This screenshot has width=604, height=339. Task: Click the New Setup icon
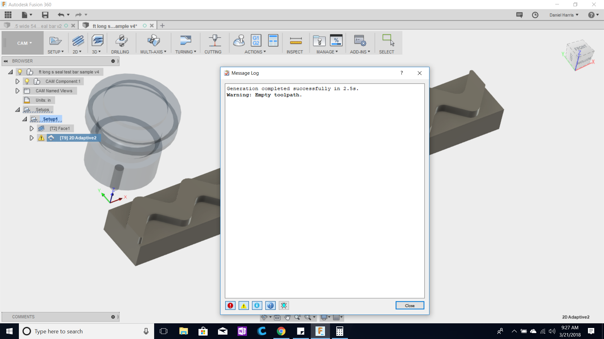55,41
